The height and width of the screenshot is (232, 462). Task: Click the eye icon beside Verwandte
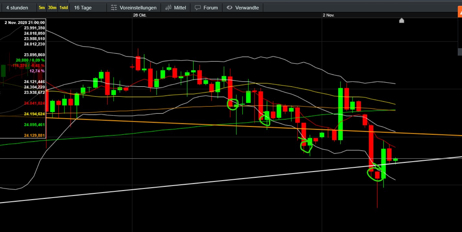tap(230, 7)
